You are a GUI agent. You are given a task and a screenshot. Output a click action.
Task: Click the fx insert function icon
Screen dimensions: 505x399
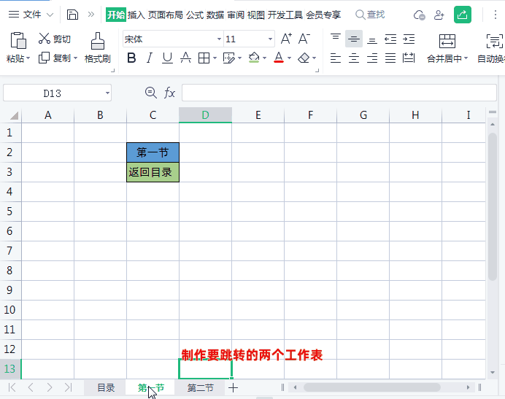click(169, 93)
